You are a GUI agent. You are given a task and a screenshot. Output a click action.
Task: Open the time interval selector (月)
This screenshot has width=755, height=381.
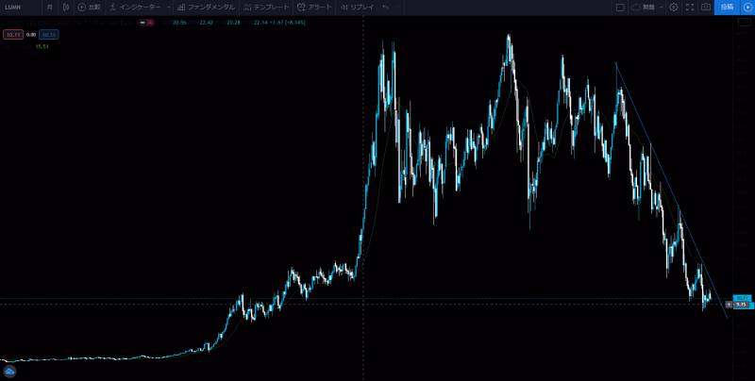[50, 7]
